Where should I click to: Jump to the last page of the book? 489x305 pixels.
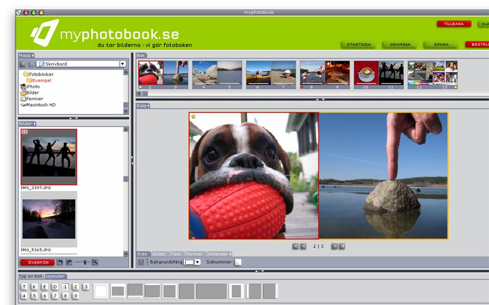point(342,246)
